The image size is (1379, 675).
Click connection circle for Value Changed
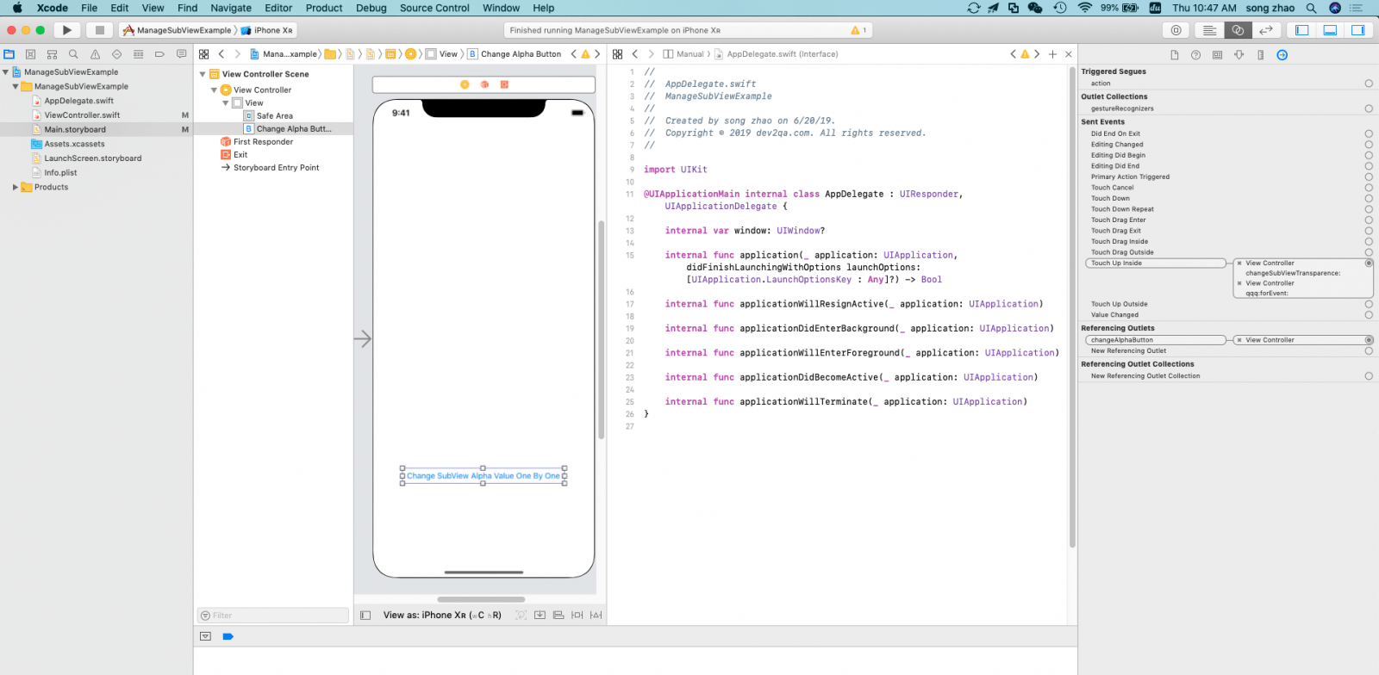click(x=1369, y=315)
